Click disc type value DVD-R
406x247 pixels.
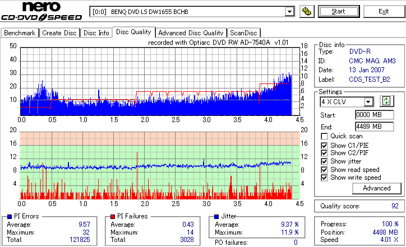point(360,52)
